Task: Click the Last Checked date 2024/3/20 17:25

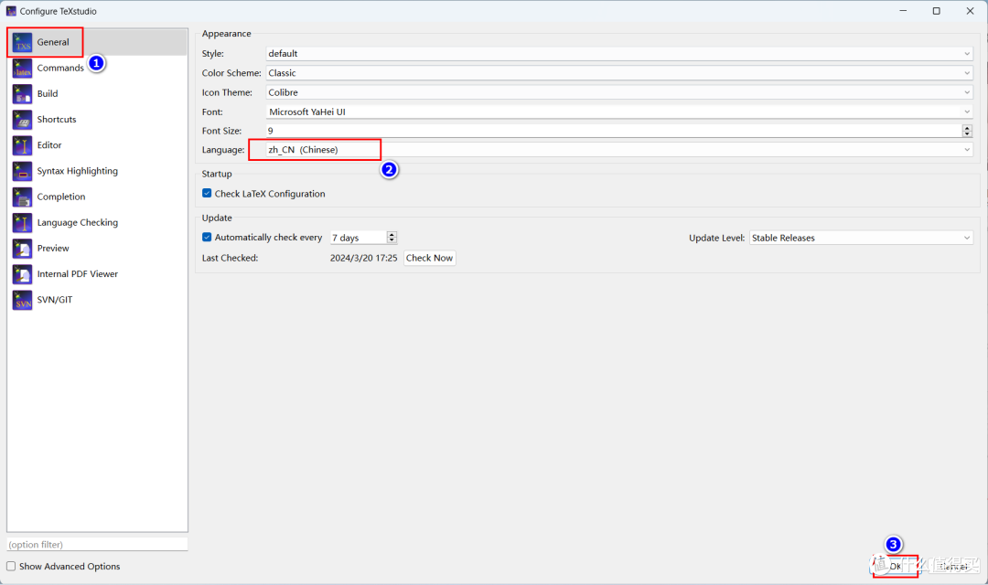Action: [363, 258]
